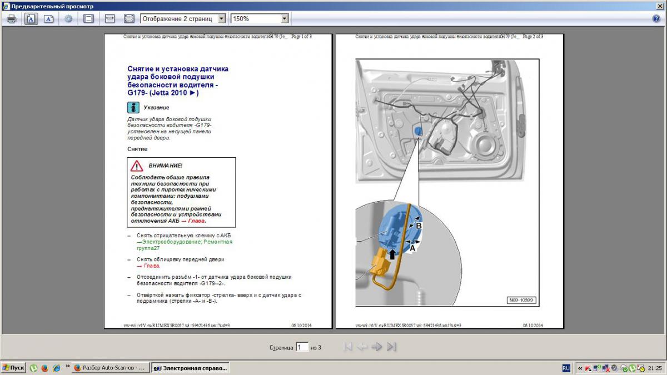Click the taskbar clock 21:25
The height and width of the screenshot is (375, 667).
655,368
